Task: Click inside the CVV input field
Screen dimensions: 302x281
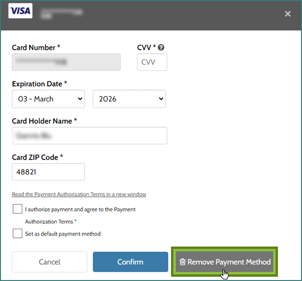Action: (152, 62)
